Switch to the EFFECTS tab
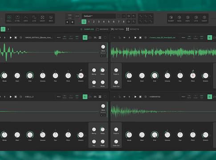Image resolution: width=216 pixels, height=160 pixels. 133,29
